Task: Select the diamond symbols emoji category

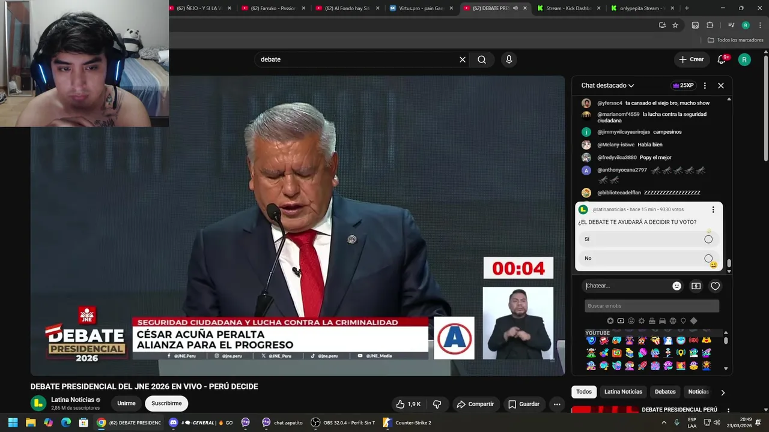Action: (x=693, y=321)
